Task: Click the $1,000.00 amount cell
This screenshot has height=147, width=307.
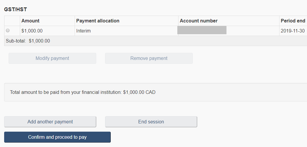Action: point(32,31)
